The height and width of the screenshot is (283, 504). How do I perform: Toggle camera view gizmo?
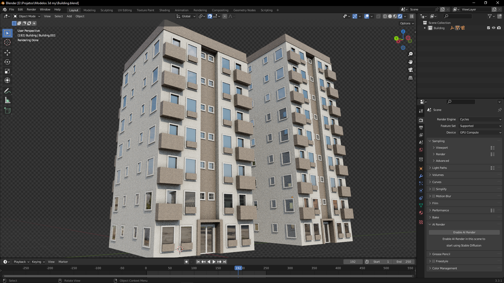click(411, 70)
